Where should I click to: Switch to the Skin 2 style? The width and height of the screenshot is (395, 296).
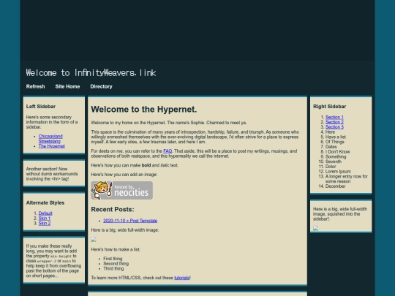click(45, 223)
